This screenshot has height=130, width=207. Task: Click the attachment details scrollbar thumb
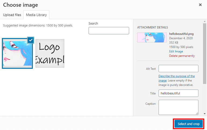coord(205,53)
